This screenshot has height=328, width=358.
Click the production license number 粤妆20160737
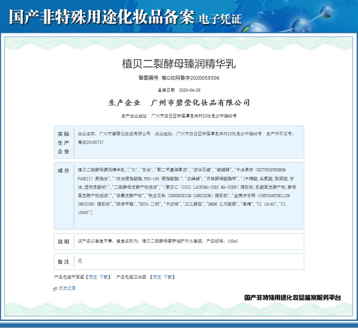pos(91,142)
